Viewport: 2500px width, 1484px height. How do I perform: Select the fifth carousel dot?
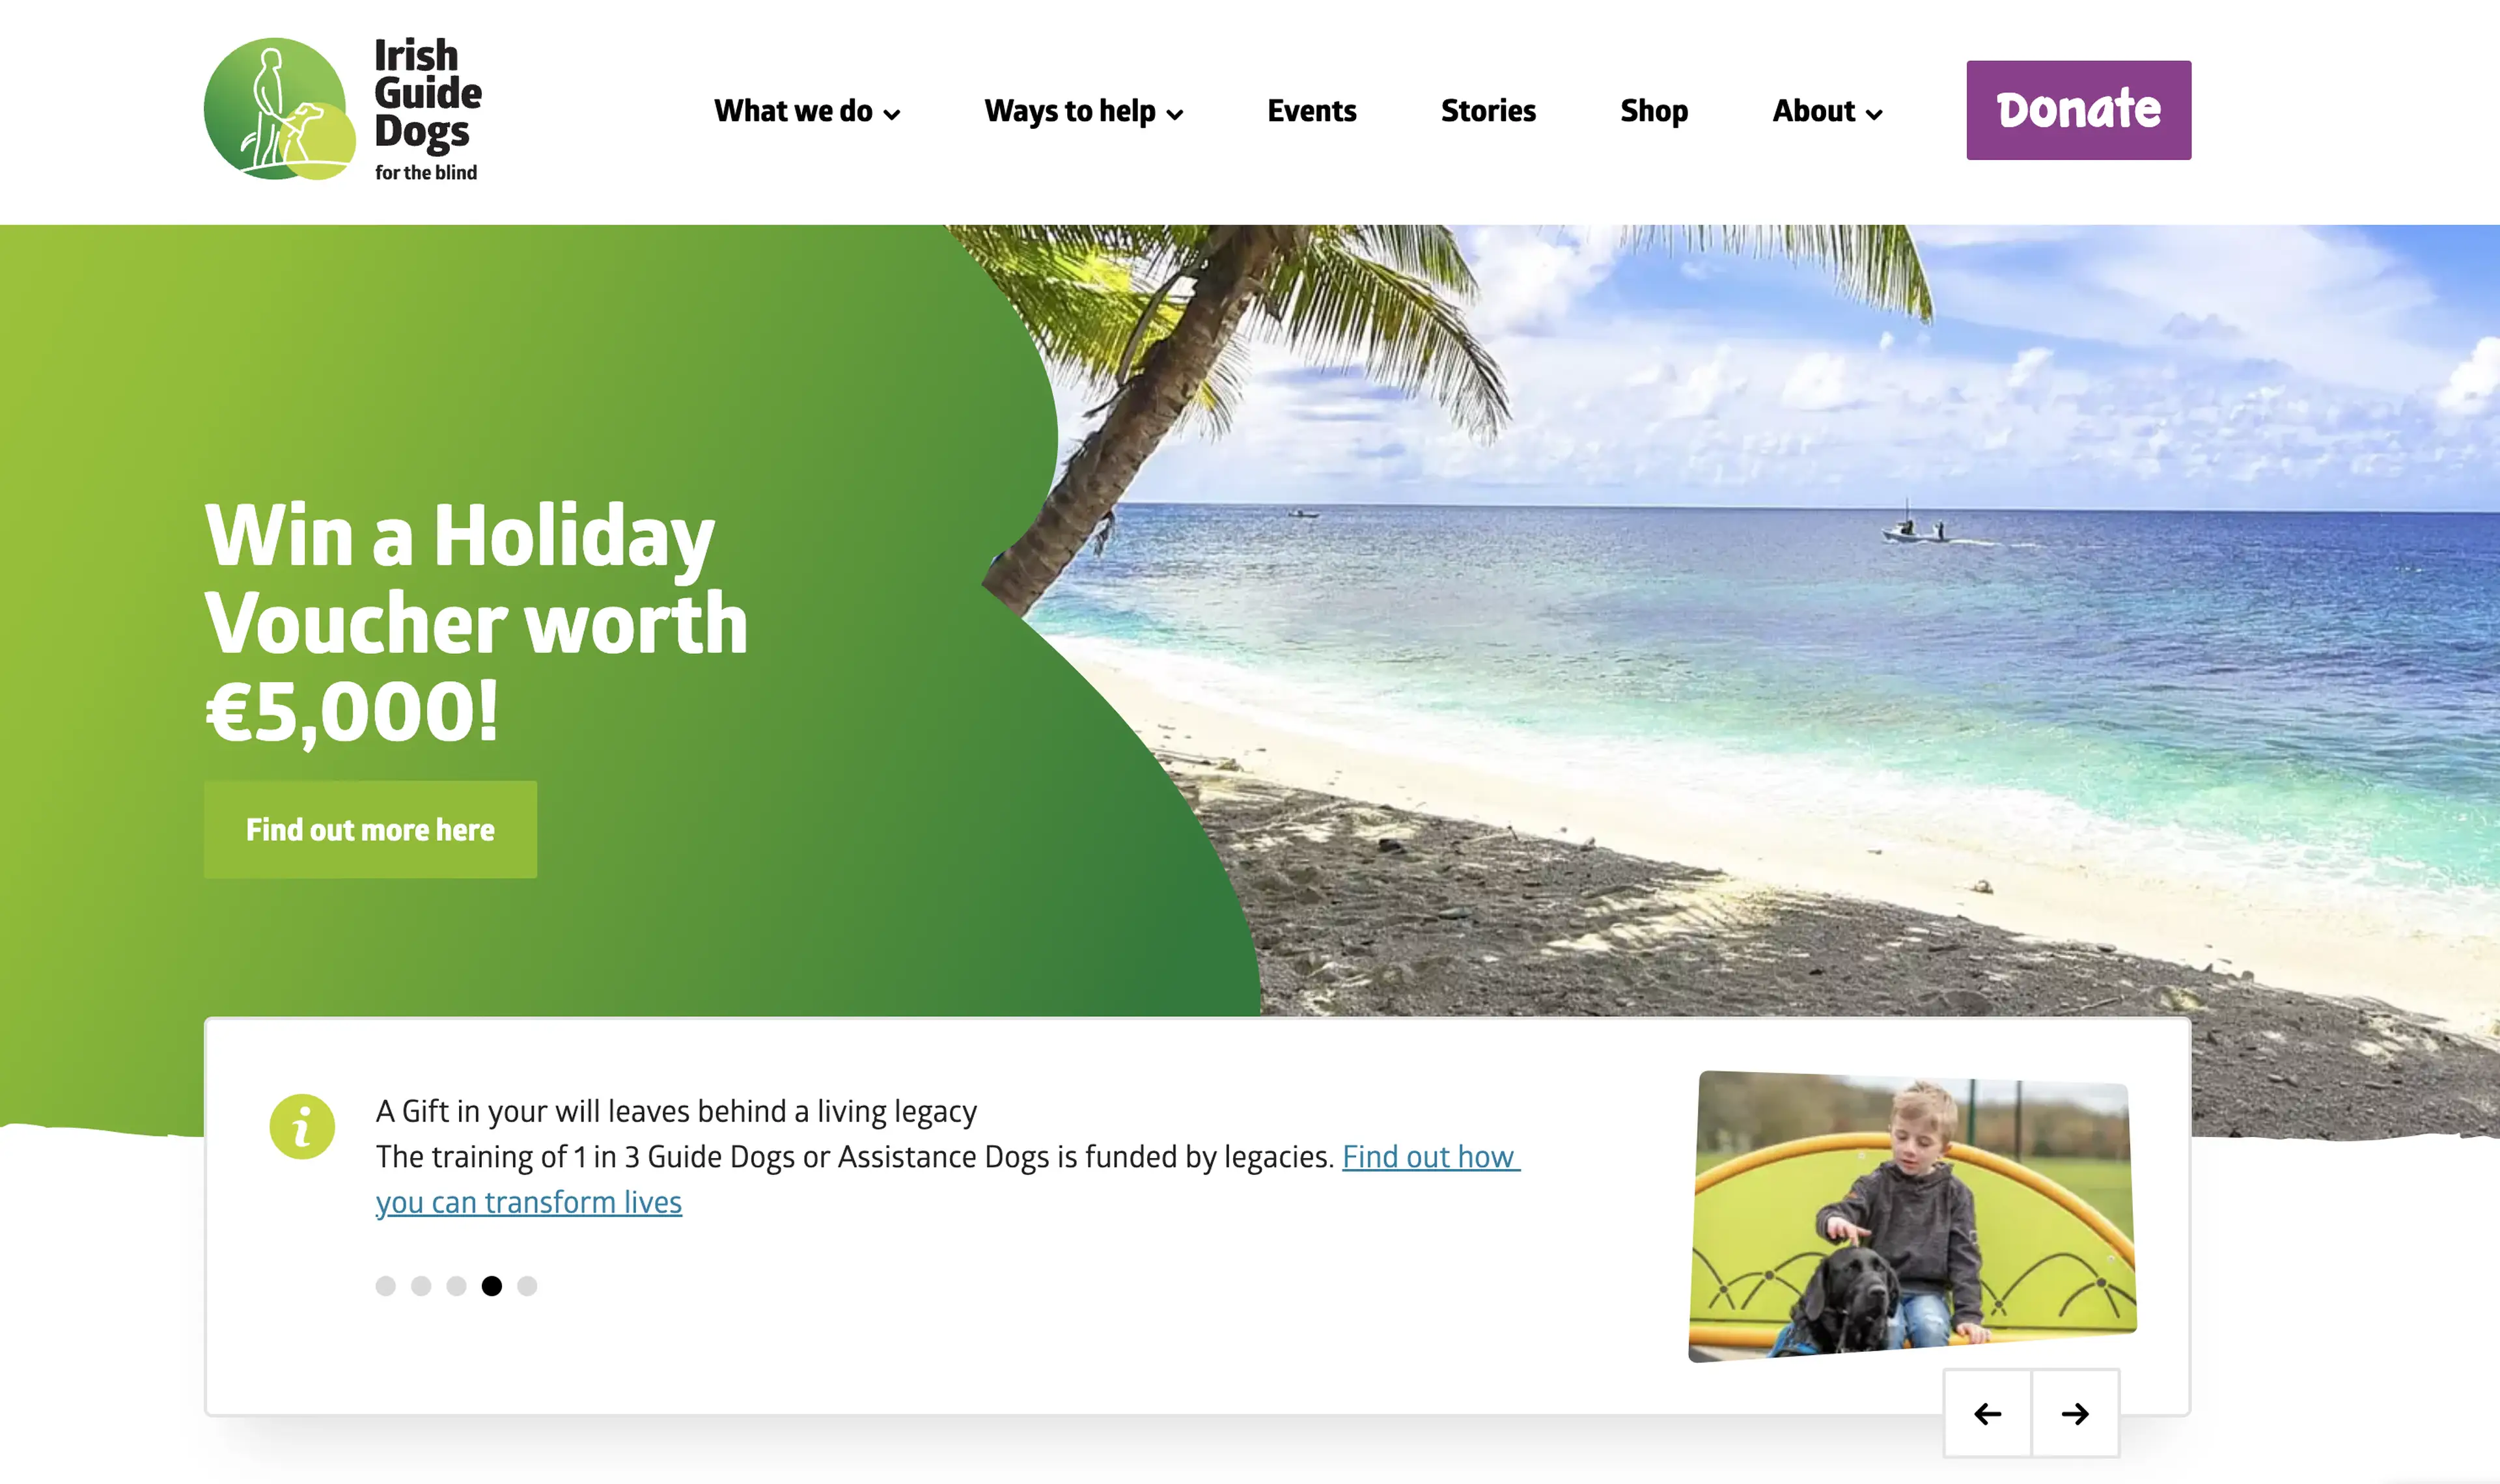coord(527,1286)
